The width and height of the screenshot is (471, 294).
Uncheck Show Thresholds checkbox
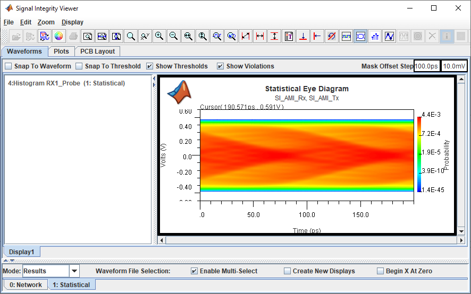click(x=149, y=66)
